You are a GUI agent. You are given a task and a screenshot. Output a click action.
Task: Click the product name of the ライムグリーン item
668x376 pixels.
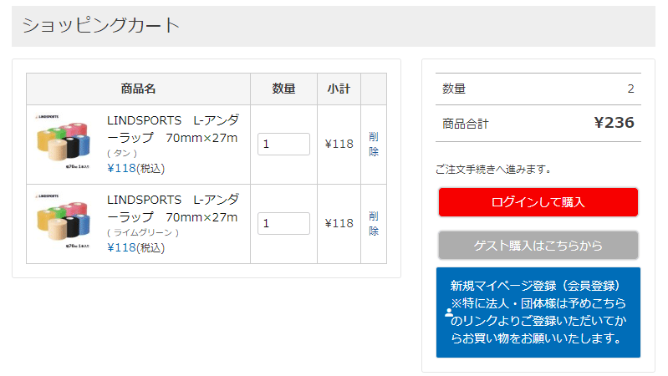(x=172, y=208)
